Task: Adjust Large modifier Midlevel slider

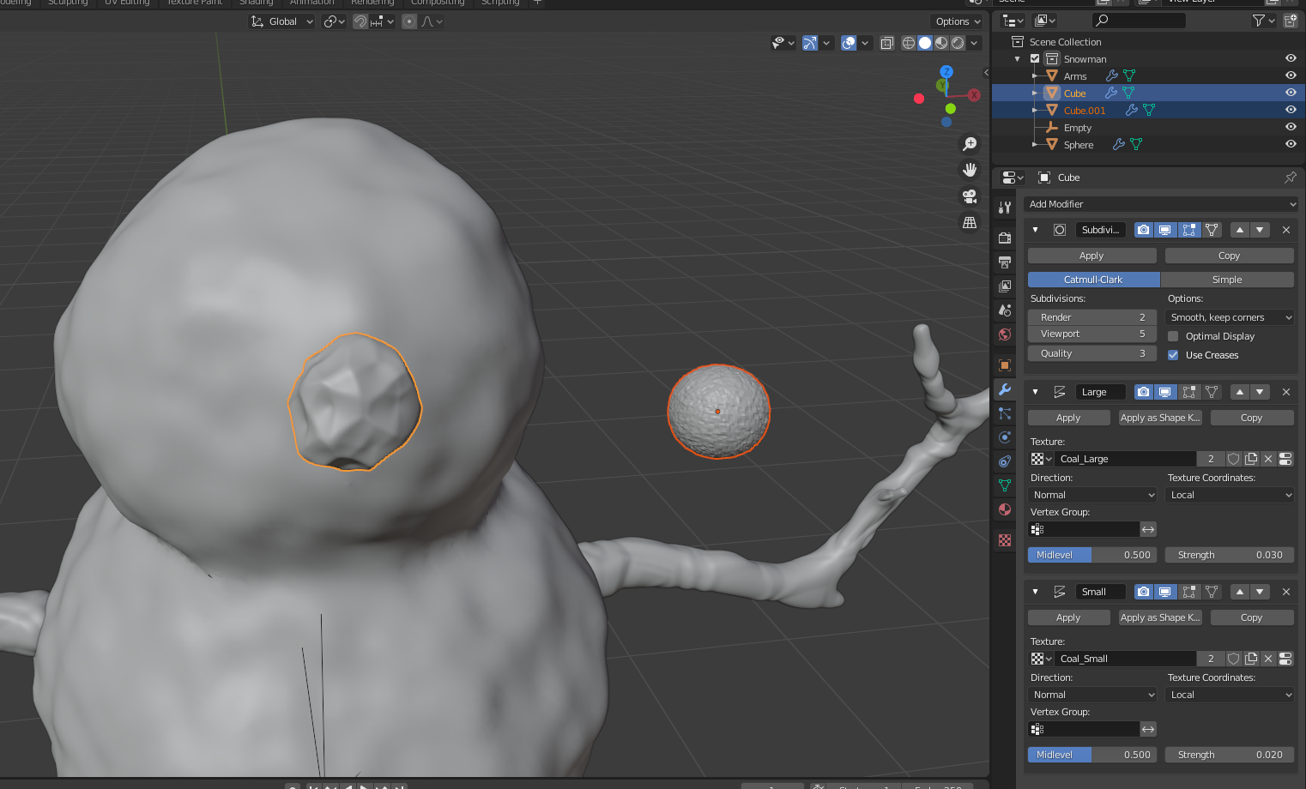Action: [1091, 555]
